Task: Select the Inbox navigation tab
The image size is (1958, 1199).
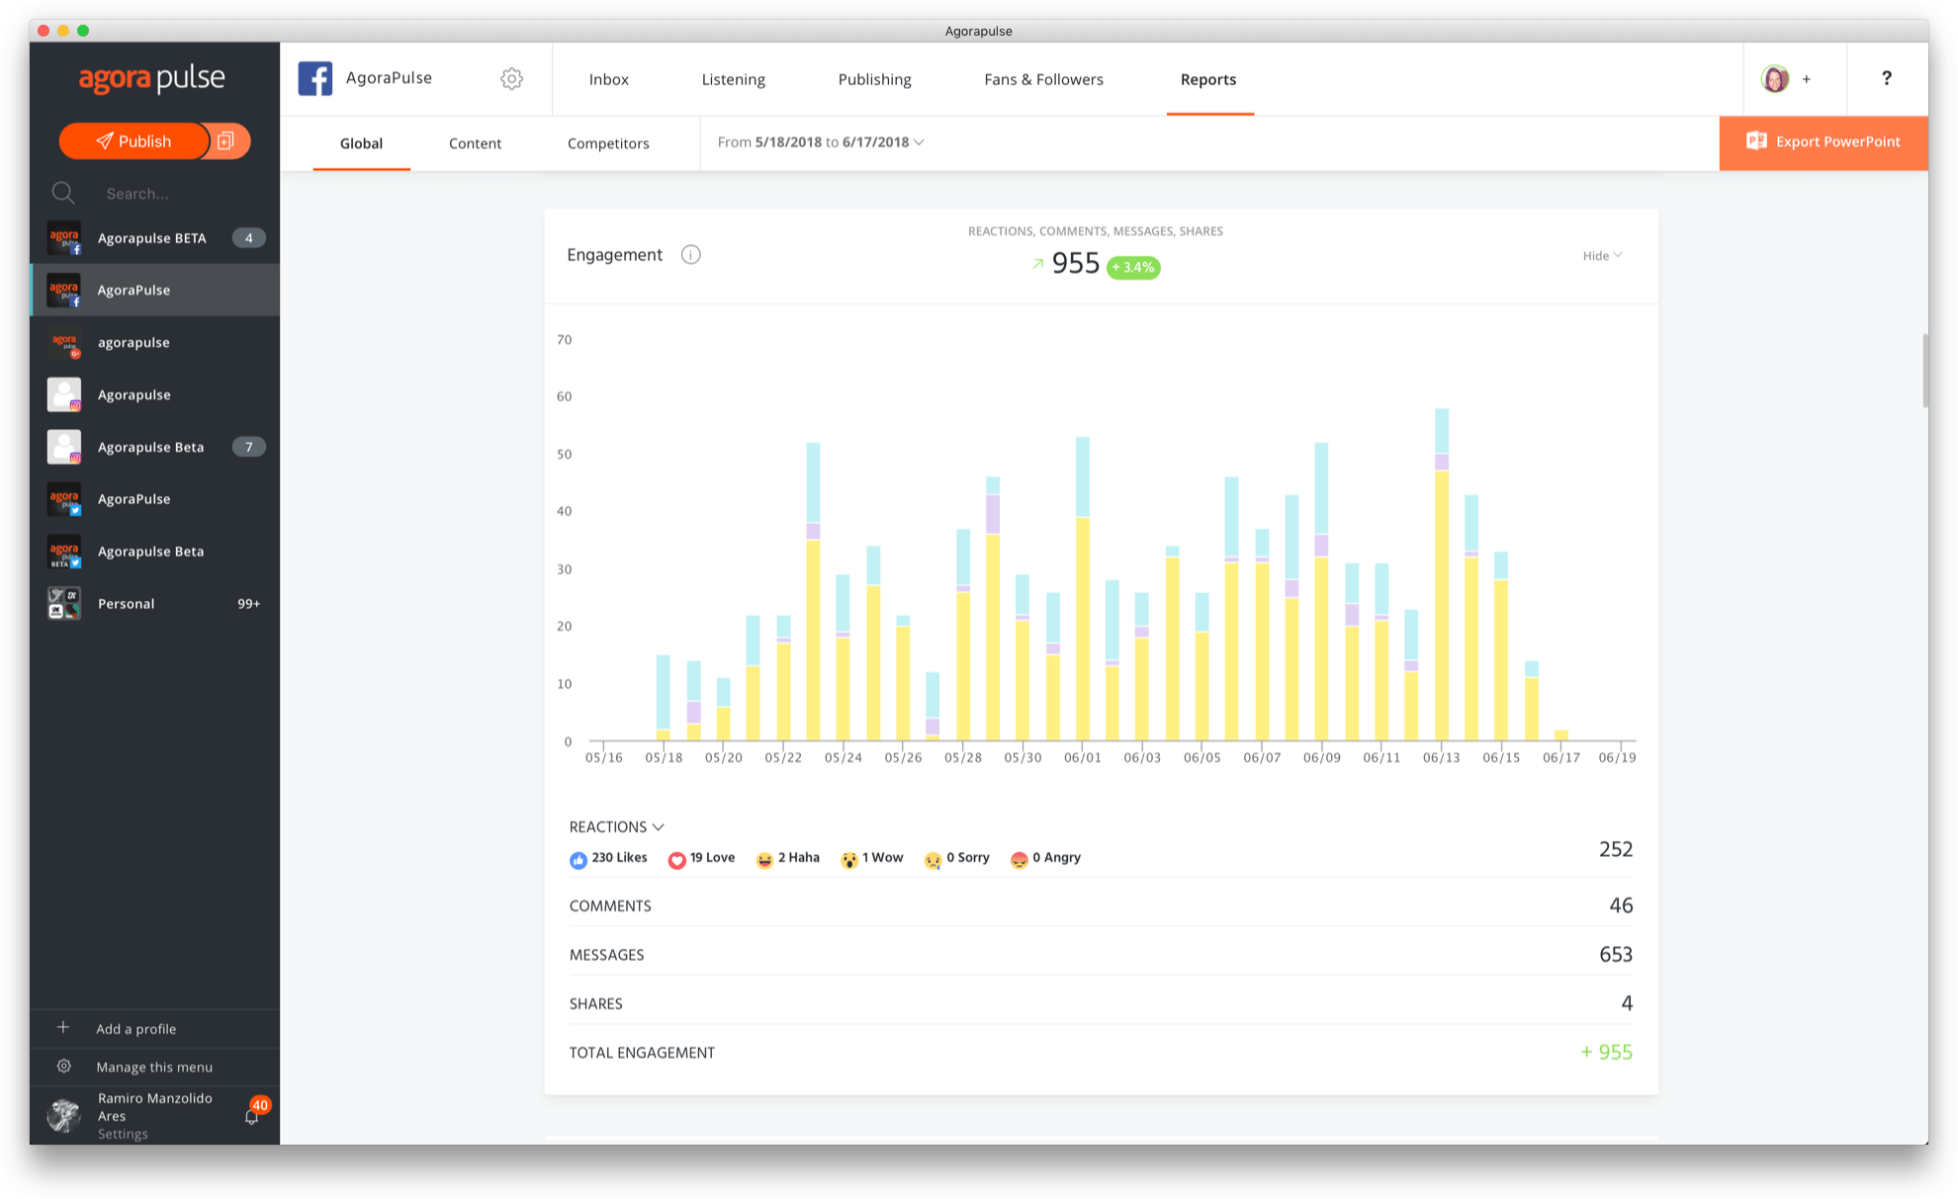Action: [608, 78]
